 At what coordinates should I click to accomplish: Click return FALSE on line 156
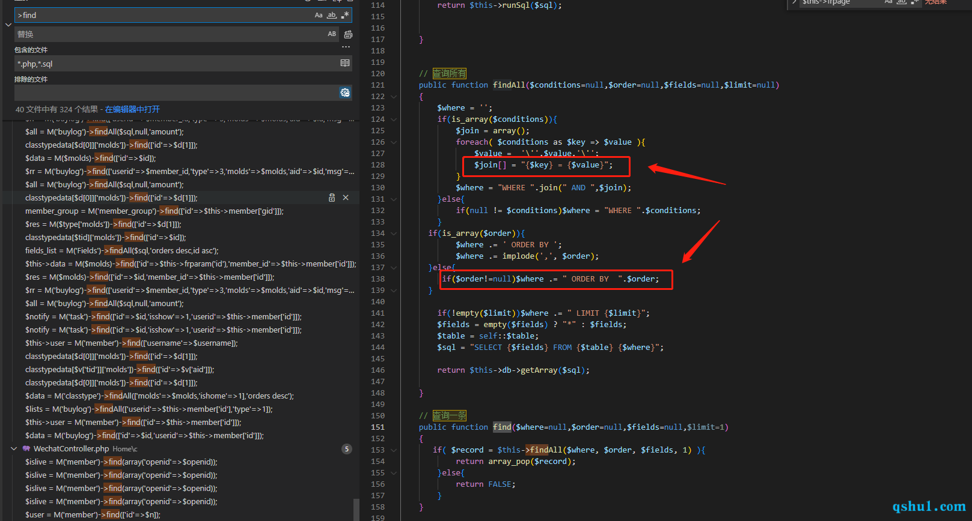(x=486, y=484)
